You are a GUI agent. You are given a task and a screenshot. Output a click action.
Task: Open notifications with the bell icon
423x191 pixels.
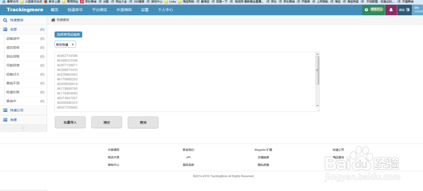coord(391,10)
